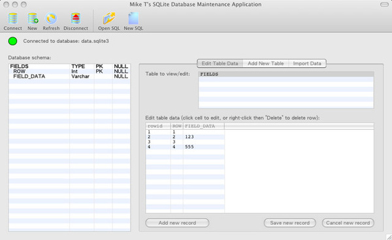Select the Edit Table Data tab
Screen dimensions: 392x240
click(220, 63)
